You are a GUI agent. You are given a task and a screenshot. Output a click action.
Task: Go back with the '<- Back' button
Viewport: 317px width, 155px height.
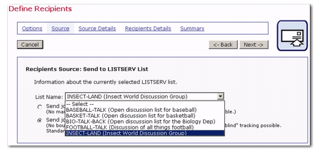(223, 45)
